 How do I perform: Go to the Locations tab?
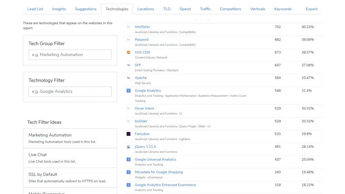(x=146, y=9)
